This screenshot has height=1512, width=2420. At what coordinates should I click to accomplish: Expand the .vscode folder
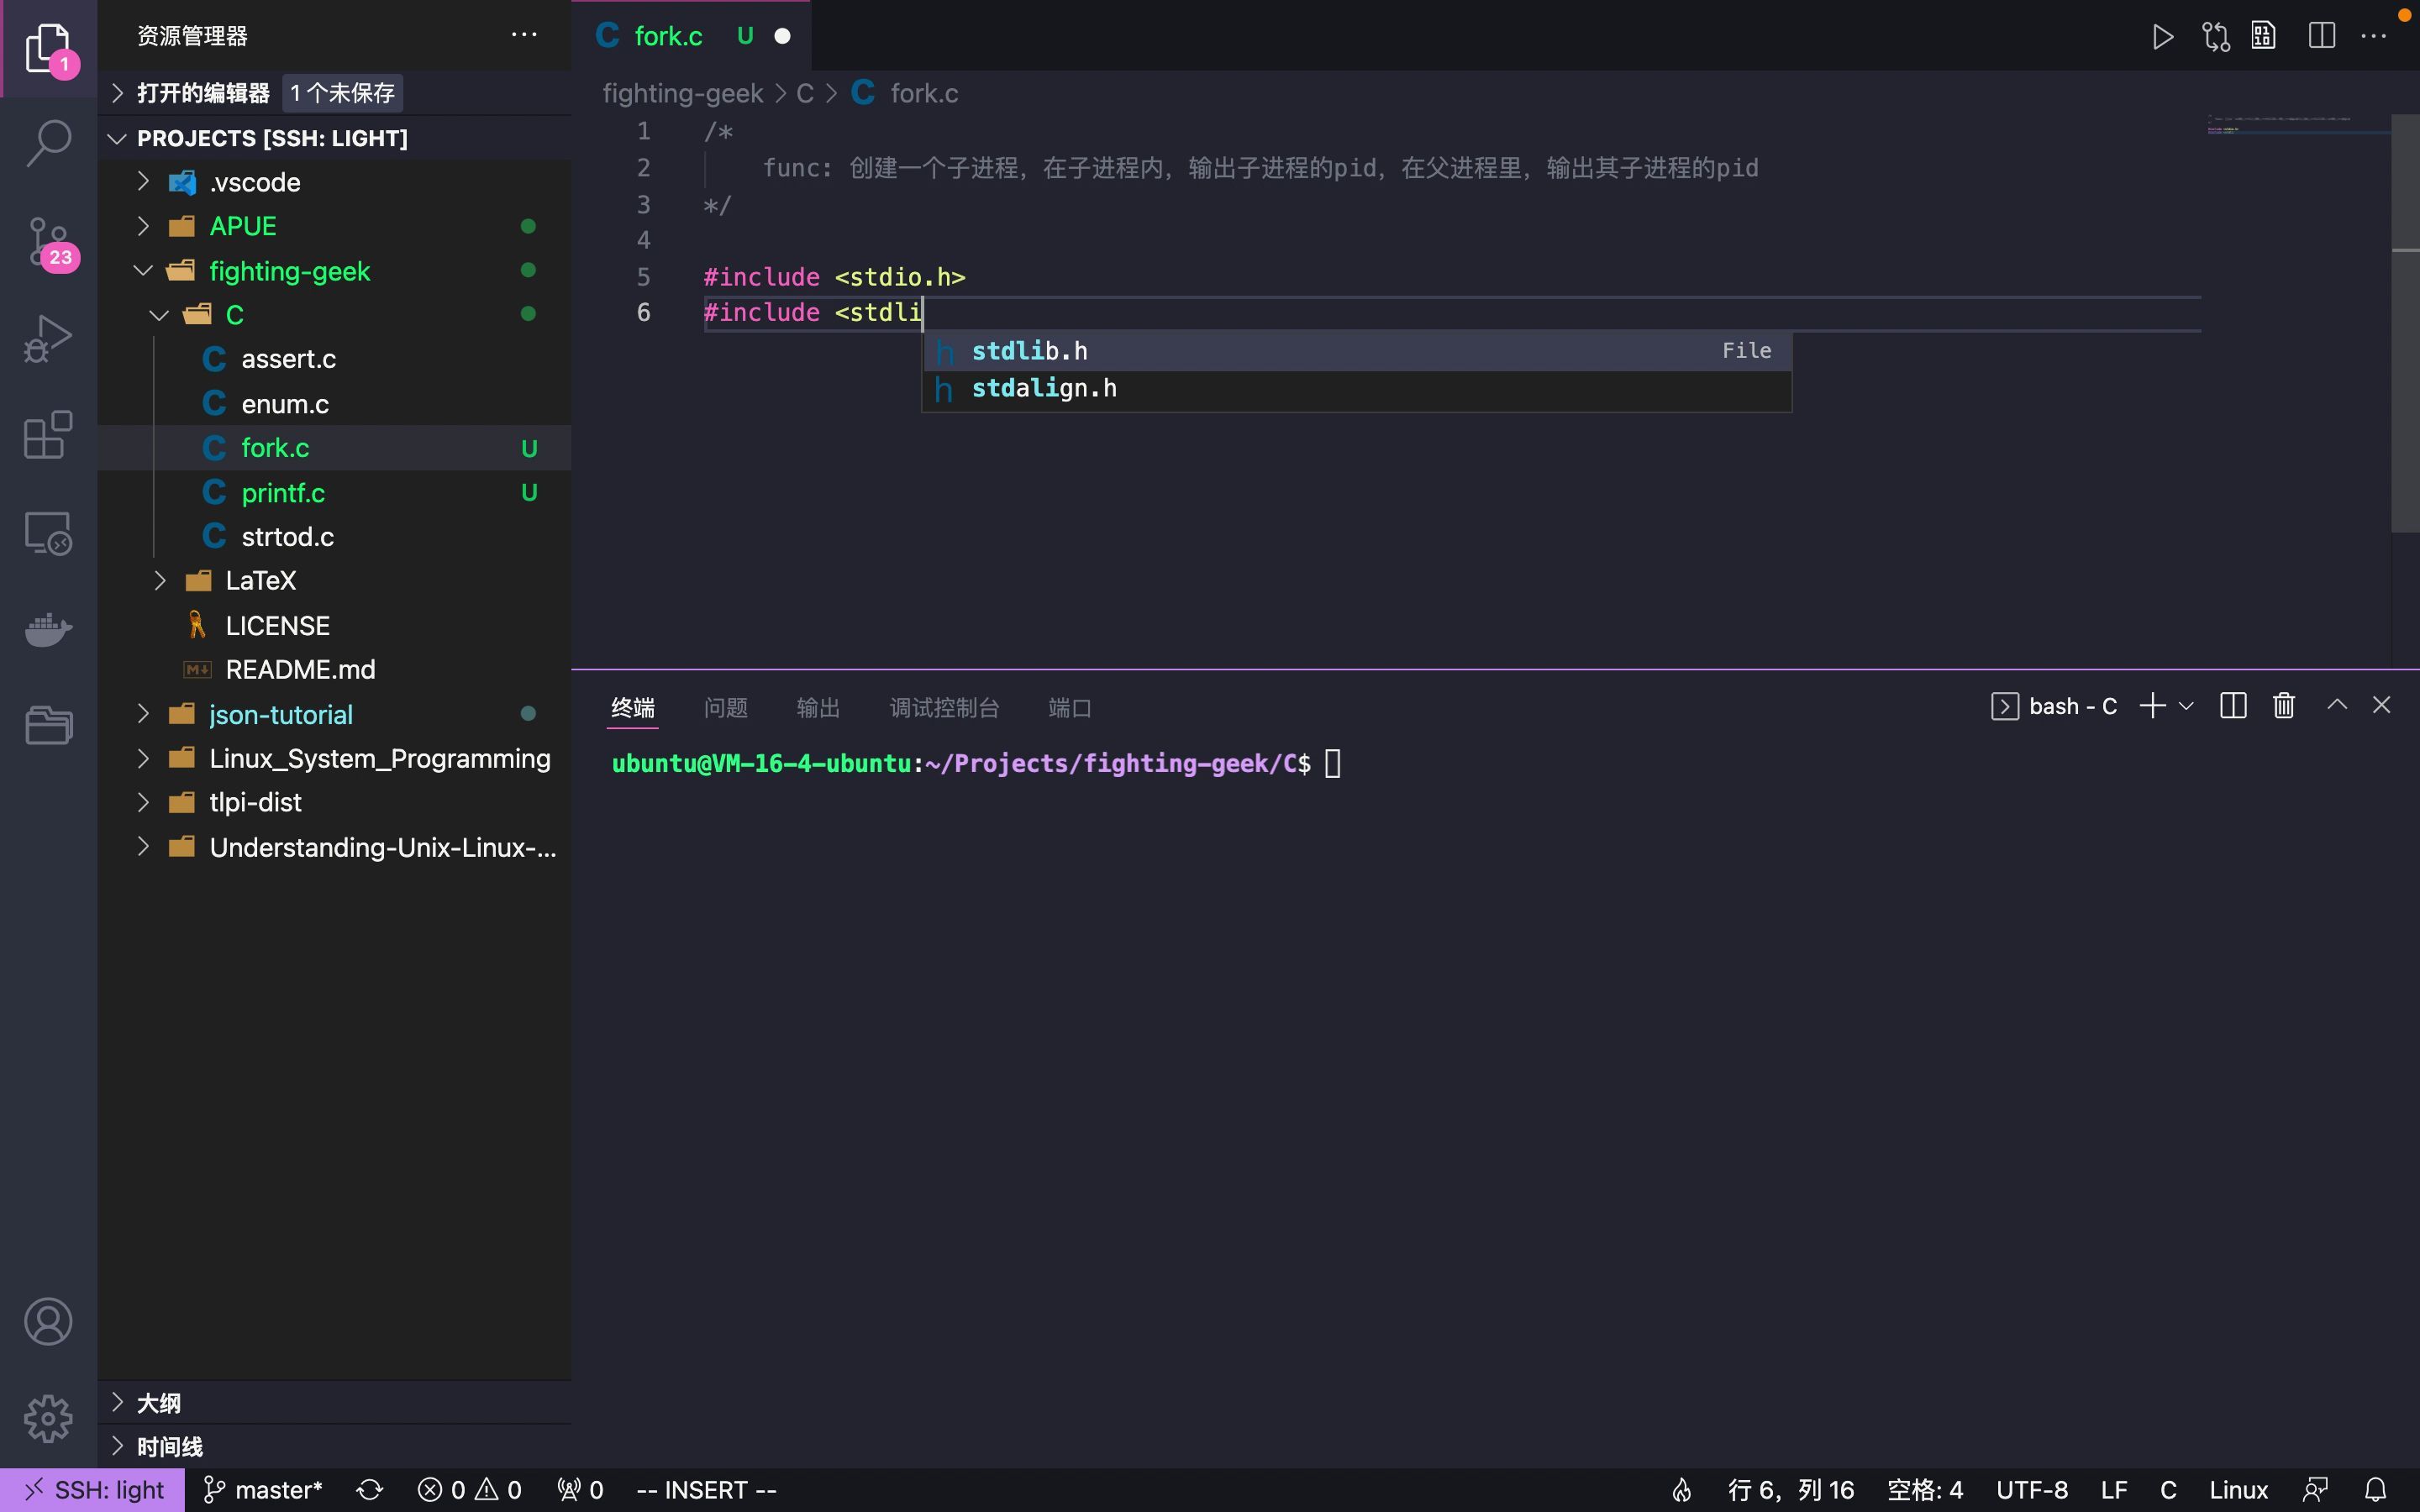click(334, 182)
